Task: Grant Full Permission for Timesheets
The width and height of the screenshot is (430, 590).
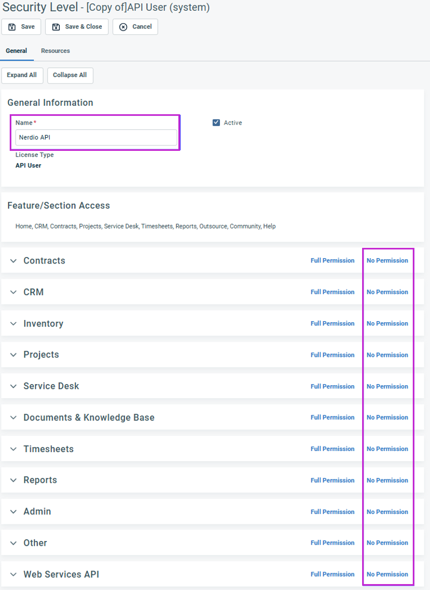Action: pos(332,449)
